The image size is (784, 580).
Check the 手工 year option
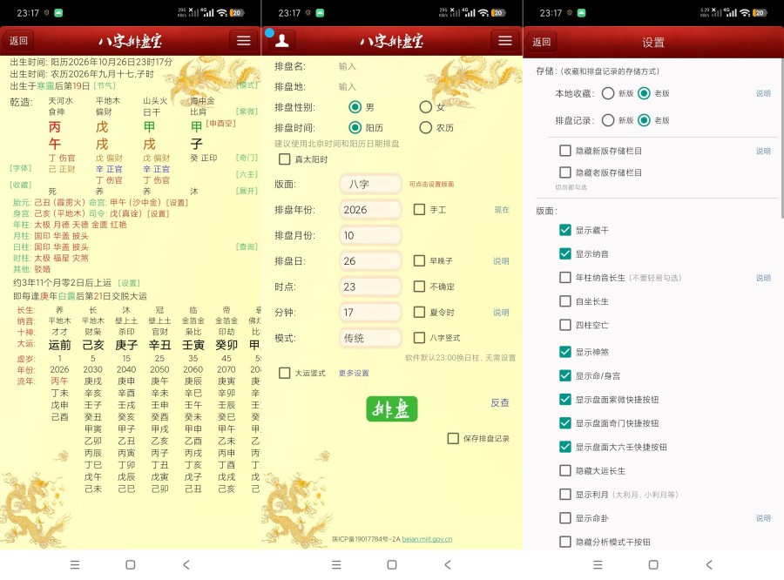tap(420, 210)
